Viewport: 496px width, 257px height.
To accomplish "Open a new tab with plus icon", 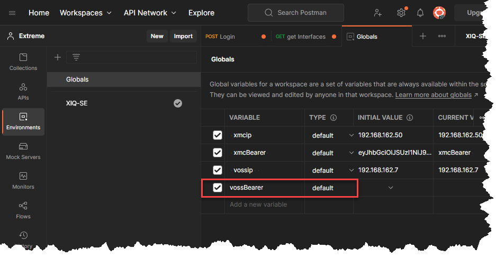I will pyautogui.click(x=422, y=37).
